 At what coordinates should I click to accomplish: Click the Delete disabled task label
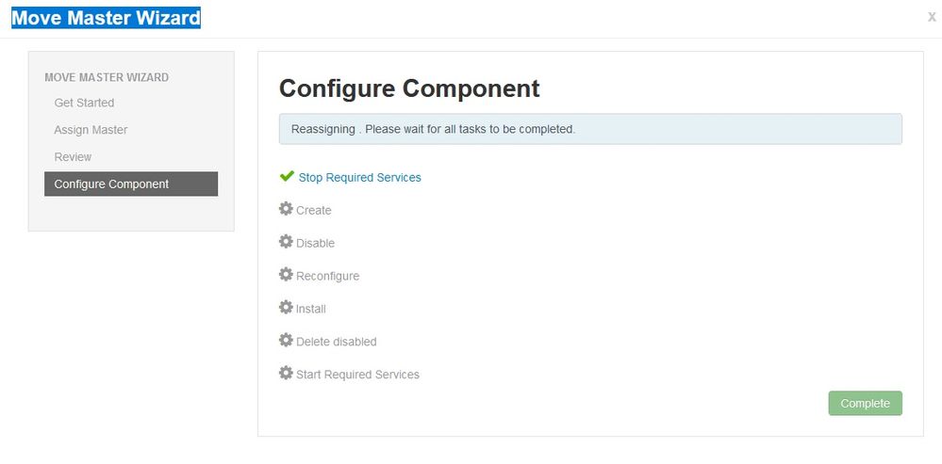(x=337, y=342)
